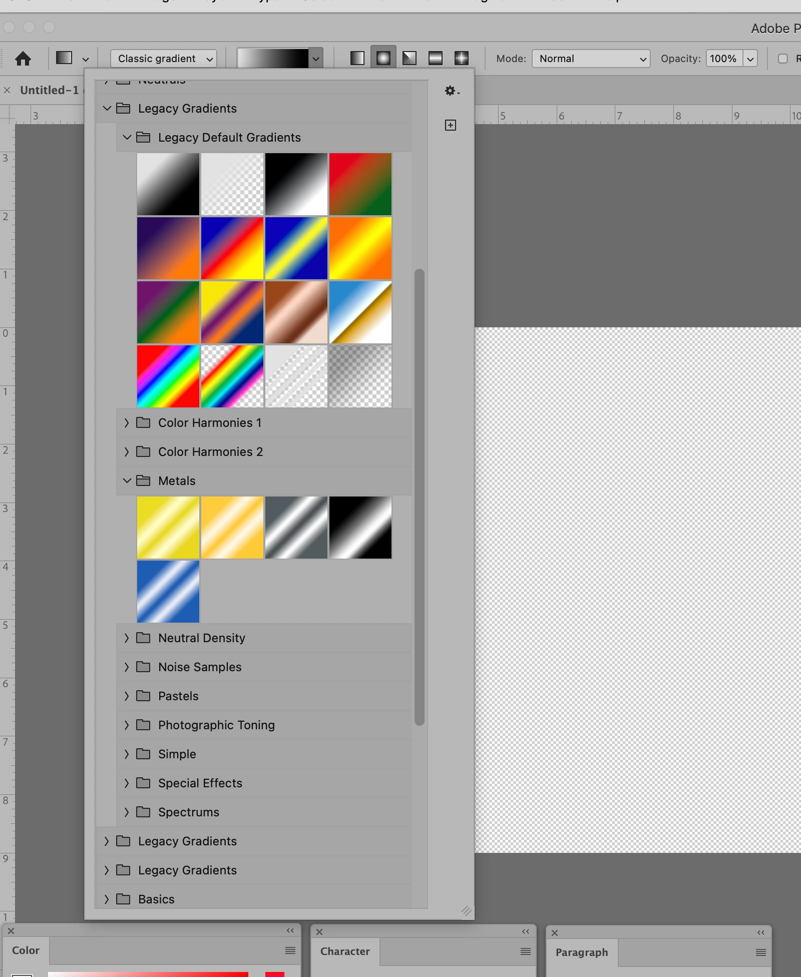Close the Untitled-1 document tab
Viewport: 801px width, 977px height.
(7, 90)
